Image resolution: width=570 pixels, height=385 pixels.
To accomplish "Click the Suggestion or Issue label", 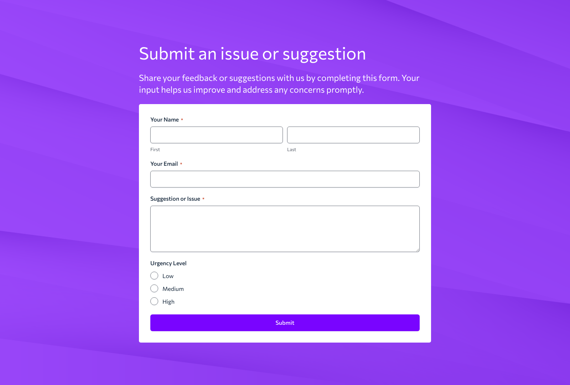I will pos(175,199).
